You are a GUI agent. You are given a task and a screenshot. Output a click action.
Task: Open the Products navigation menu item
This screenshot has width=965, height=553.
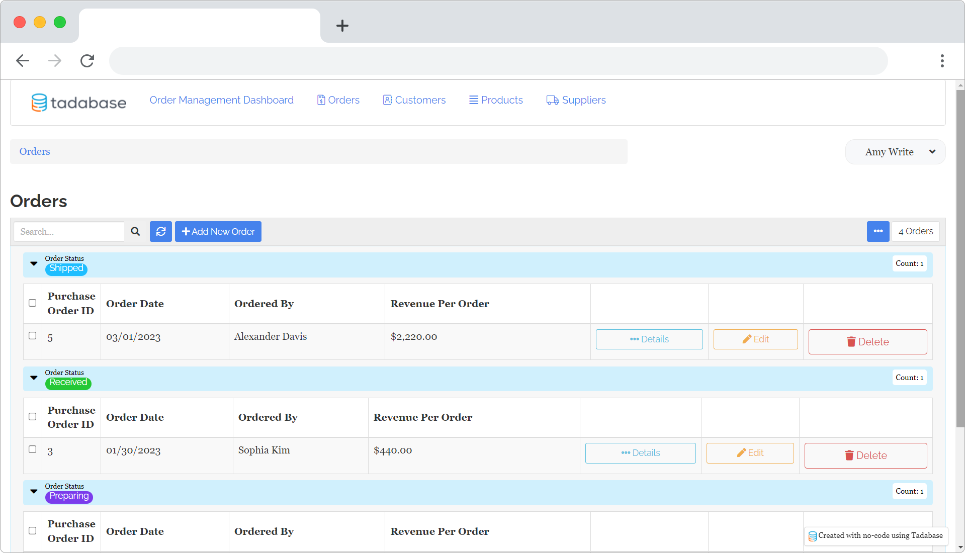[496, 100]
